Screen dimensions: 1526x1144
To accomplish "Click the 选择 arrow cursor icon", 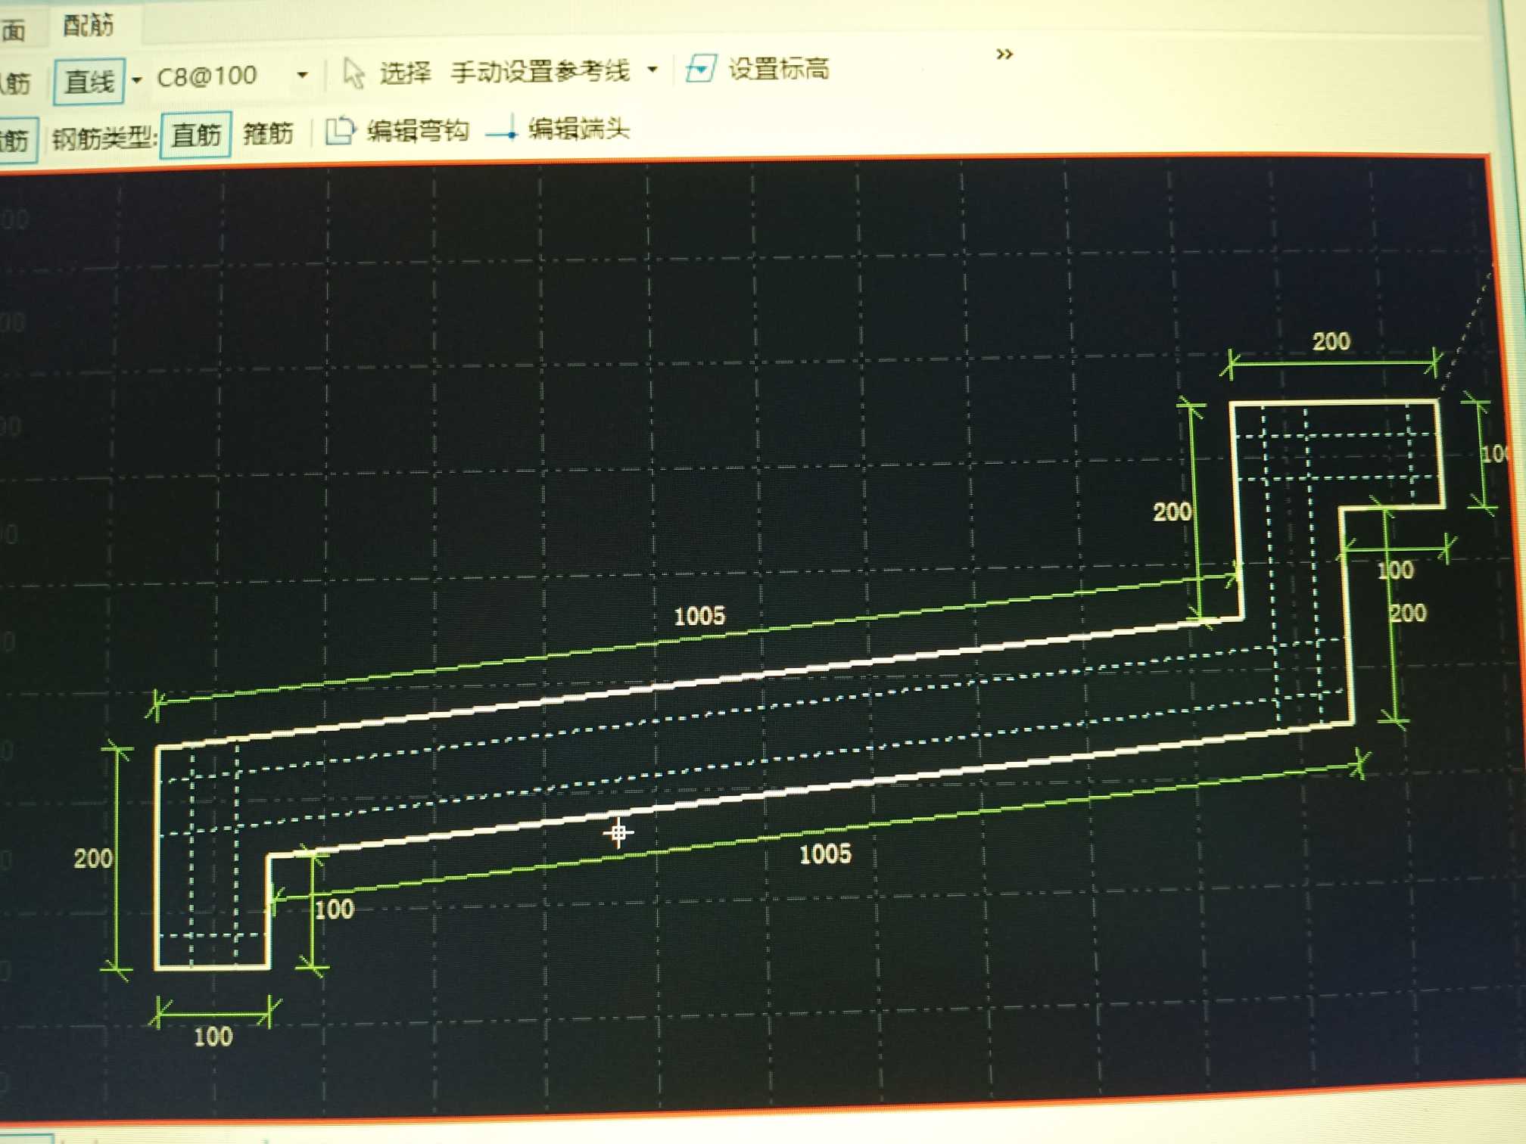I will [353, 73].
